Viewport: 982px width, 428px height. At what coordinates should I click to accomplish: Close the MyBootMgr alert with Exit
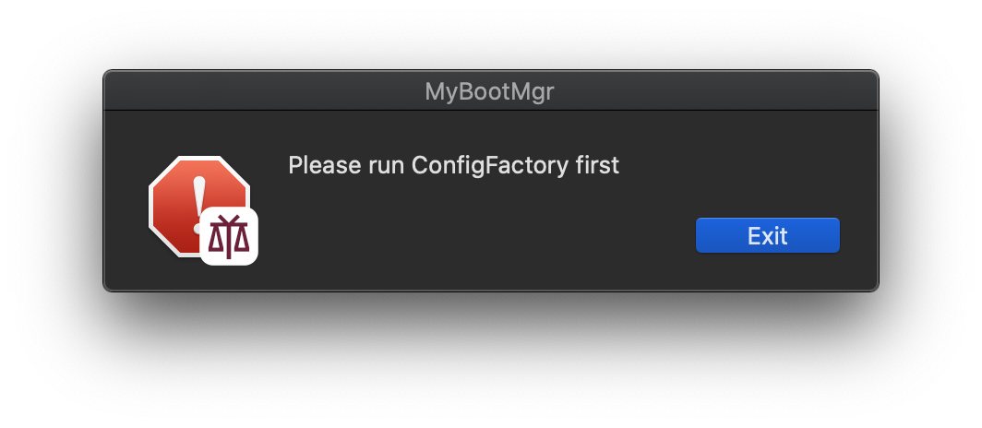767,235
